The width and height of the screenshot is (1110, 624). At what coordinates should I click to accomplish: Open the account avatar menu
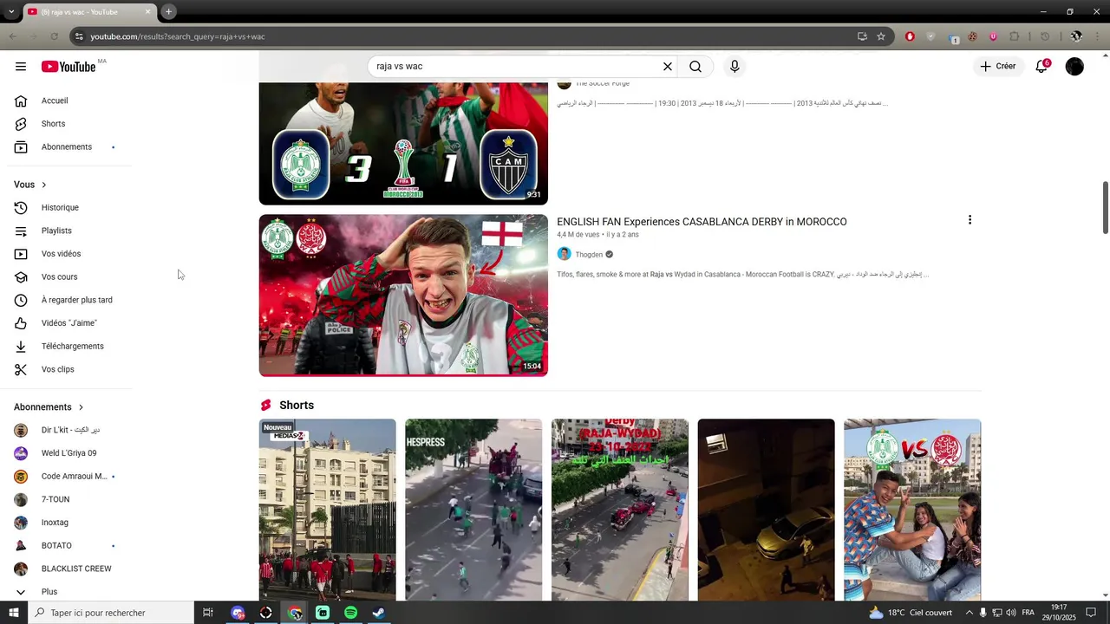(x=1074, y=67)
